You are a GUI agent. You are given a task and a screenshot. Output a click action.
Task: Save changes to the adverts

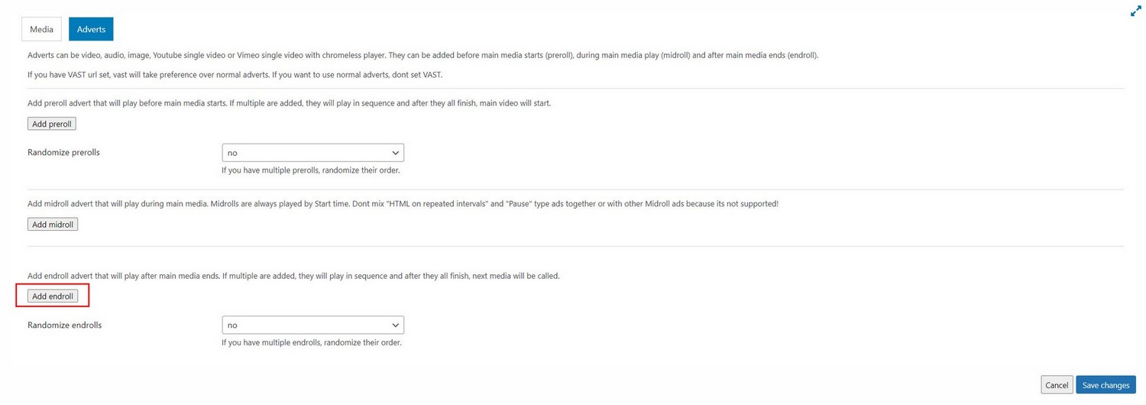coord(1106,385)
